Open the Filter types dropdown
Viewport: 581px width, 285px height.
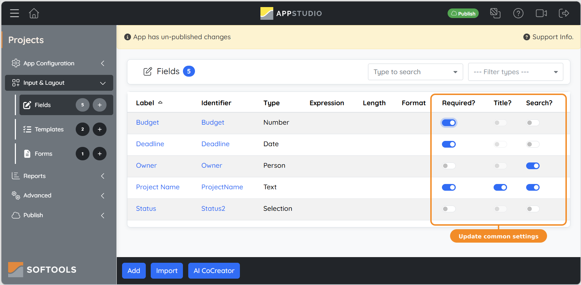pos(516,72)
